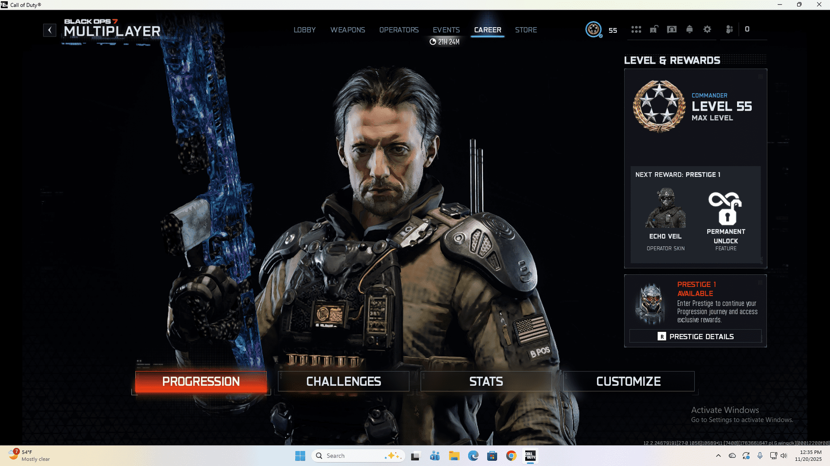Click the Commander gold star rank emblem
830x466 pixels.
pyautogui.click(x=659, y=106)
